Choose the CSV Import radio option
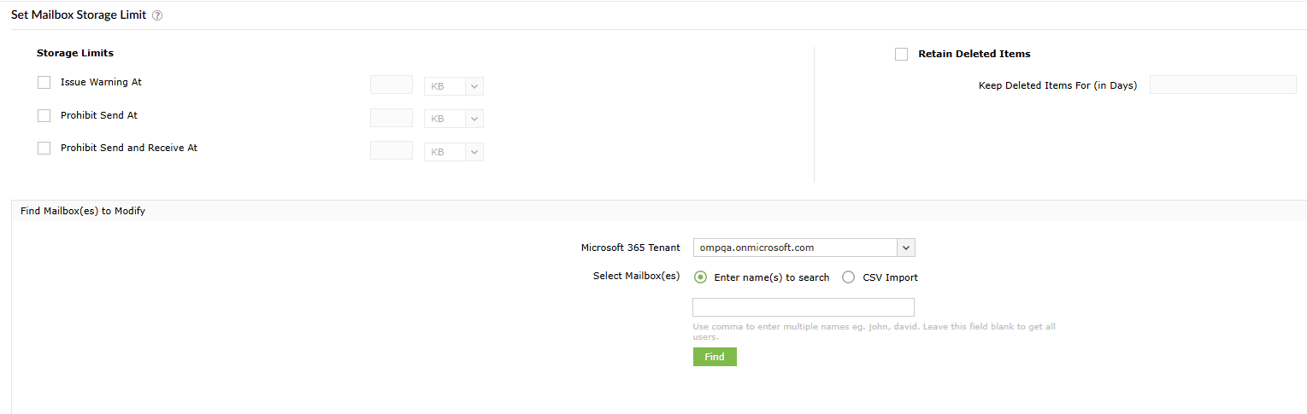This screenshot has width=1307, height=414. pos(849,277)
